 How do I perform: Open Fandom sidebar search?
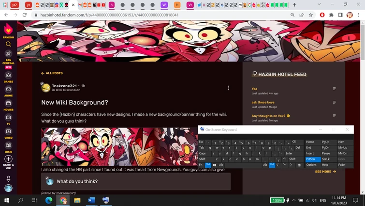tap(8, 44)
